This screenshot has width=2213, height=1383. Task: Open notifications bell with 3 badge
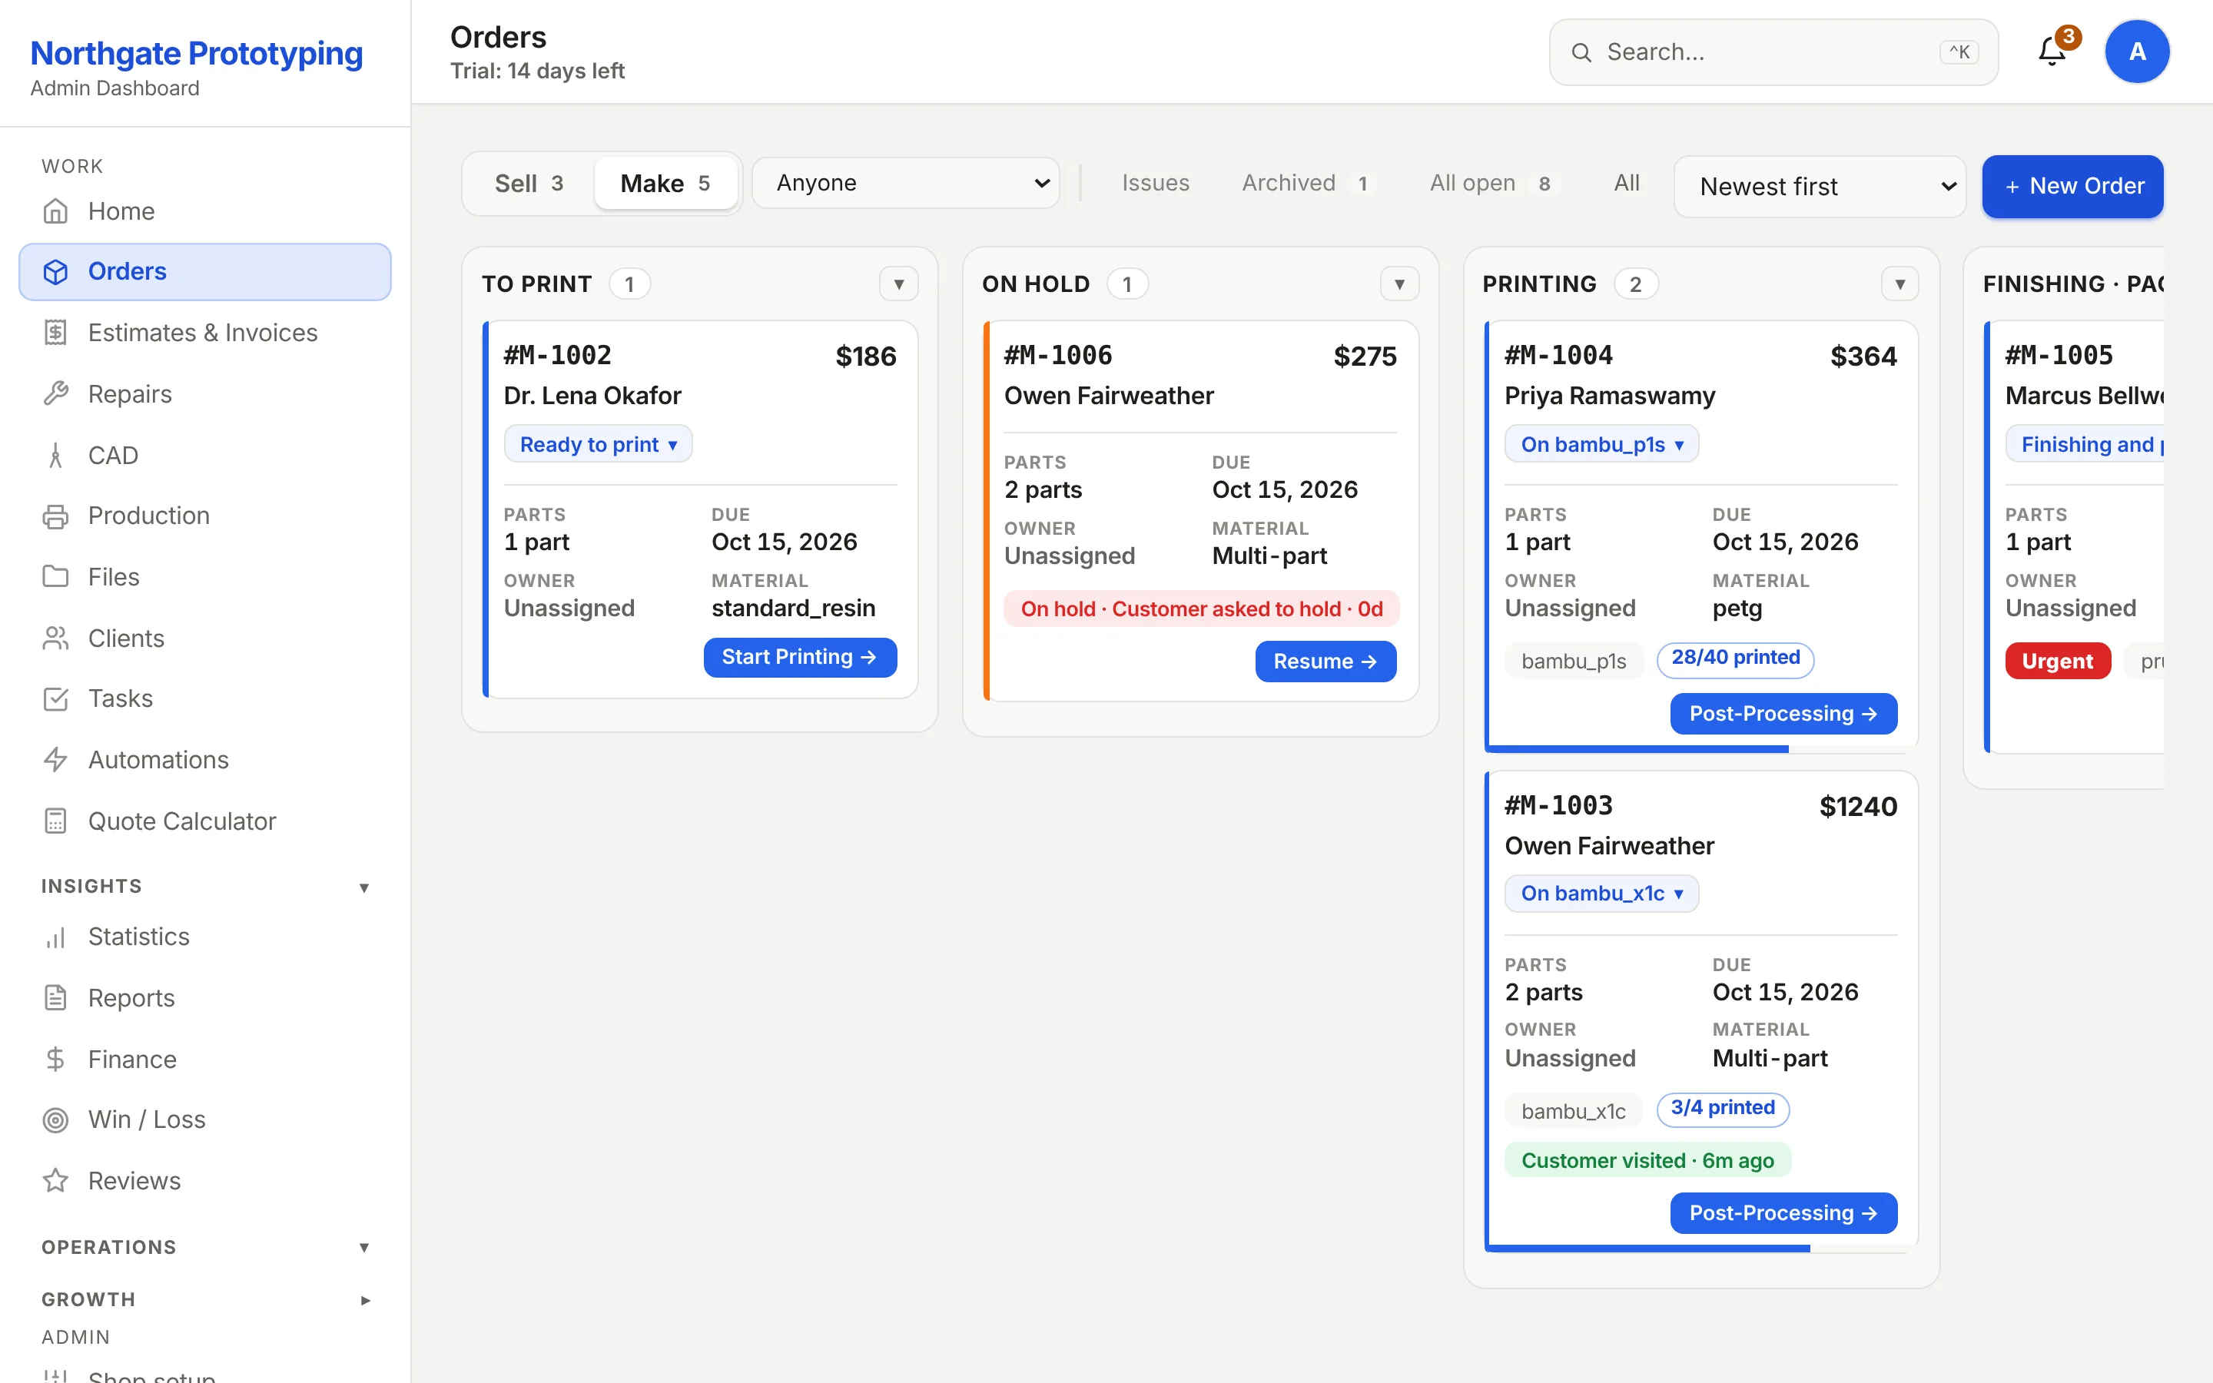[2054, 50]
